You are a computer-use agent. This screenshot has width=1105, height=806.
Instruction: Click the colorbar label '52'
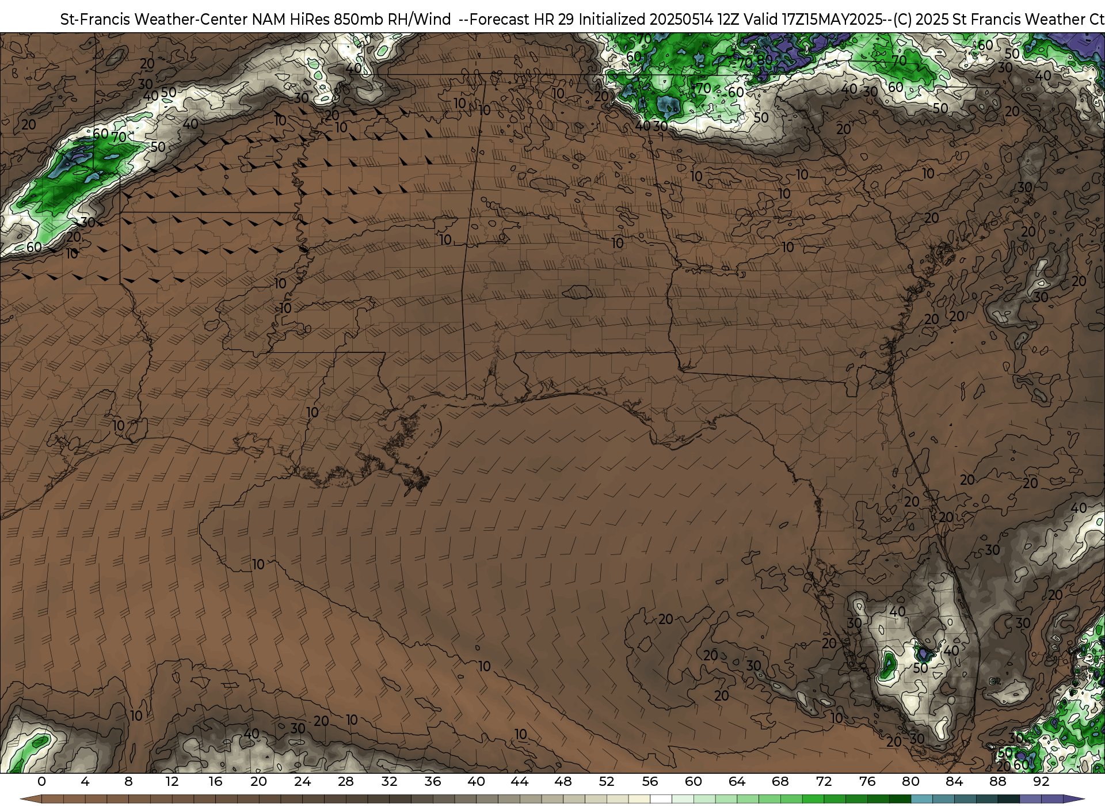click(607, 782)
